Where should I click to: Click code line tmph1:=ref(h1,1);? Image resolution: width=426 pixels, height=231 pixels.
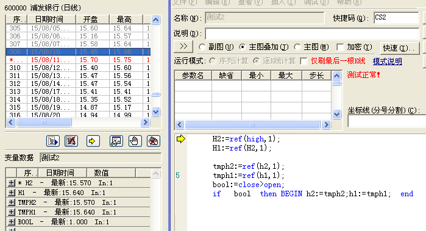(249, 176)
